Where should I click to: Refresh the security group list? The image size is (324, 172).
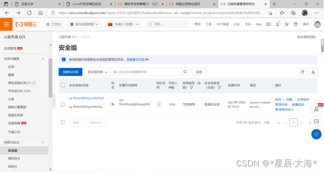[302, 72]
